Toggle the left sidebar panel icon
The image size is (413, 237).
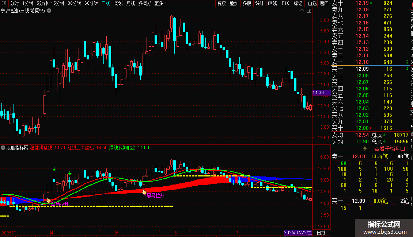point(4,3)
